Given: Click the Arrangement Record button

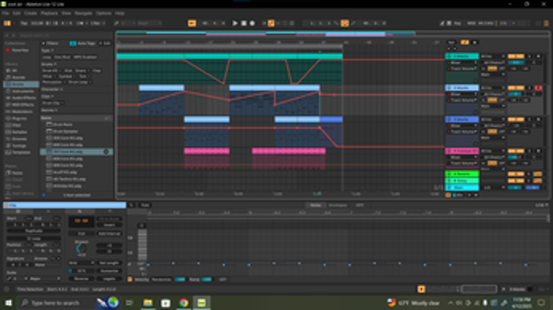Looking at the screenshot, I should [x=252, y=23].
